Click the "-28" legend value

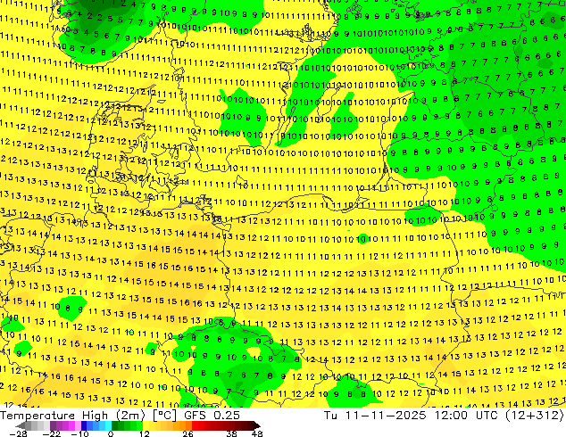(18, 433)
